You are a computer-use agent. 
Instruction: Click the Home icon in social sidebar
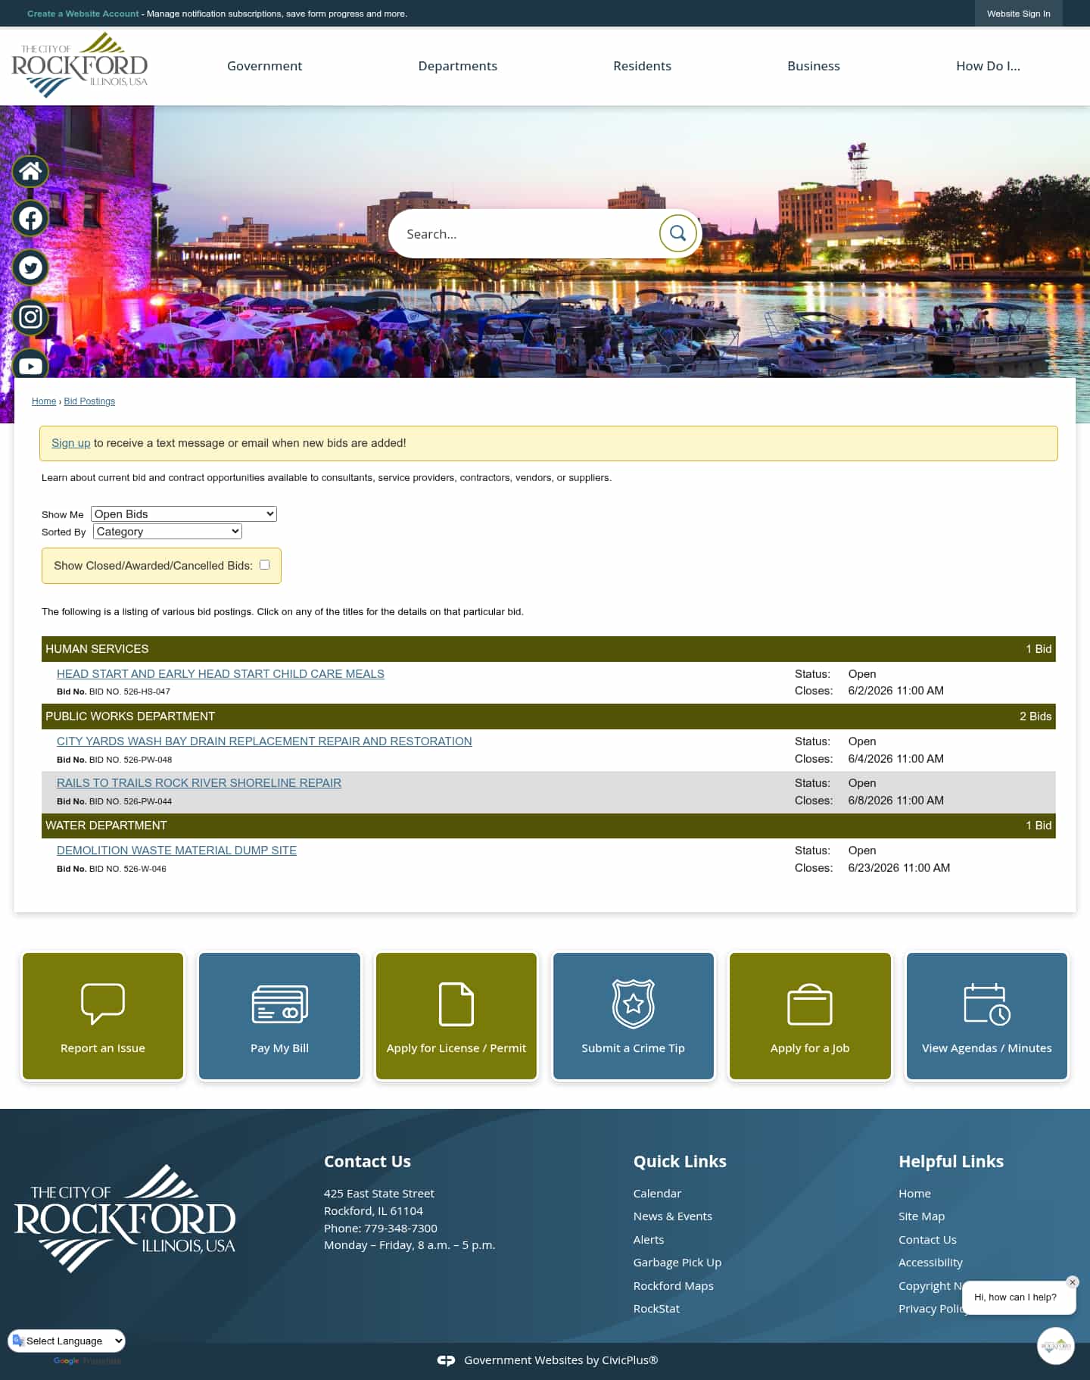tap(30, 172)
